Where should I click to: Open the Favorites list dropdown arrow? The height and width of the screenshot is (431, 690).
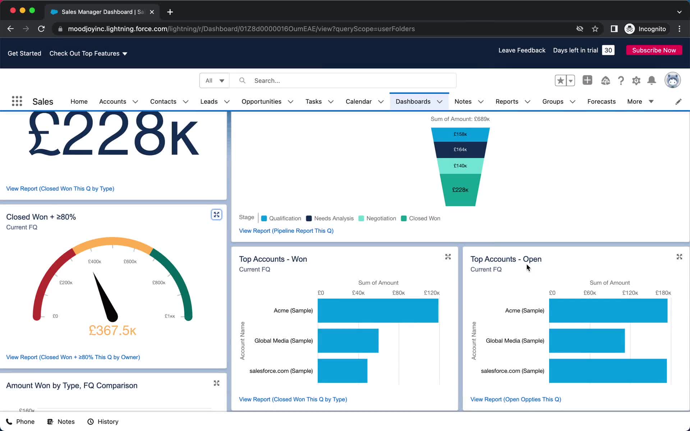tap(570, 80)
